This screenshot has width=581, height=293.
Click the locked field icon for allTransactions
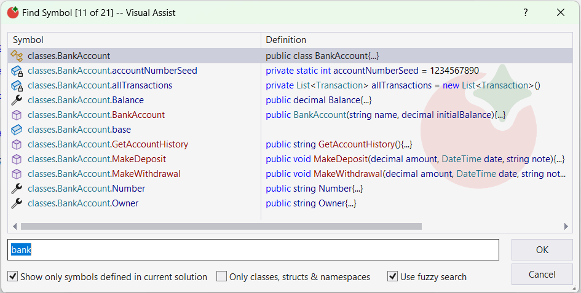tap(17, 85)
